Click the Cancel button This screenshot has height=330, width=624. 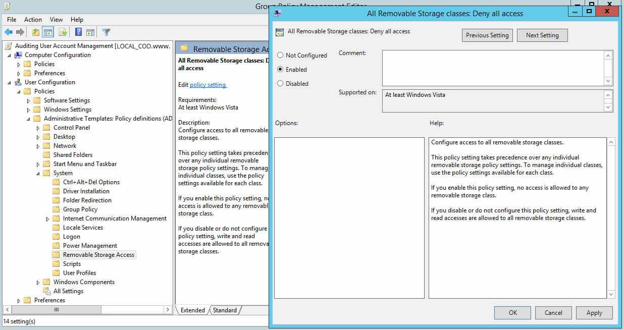tap(553, 313)
